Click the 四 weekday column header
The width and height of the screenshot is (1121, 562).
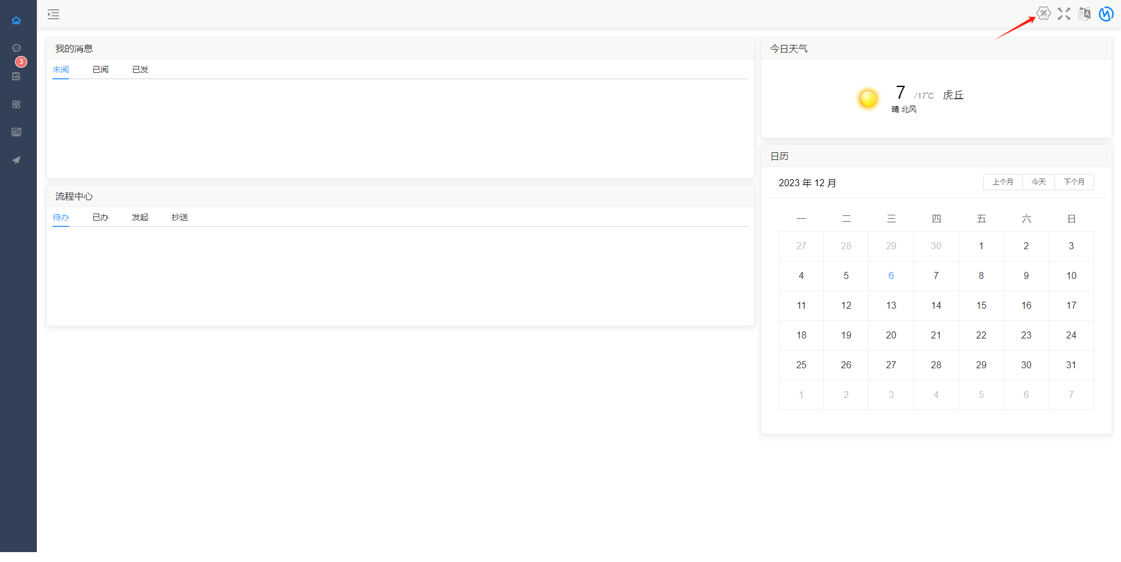point(936,218)
